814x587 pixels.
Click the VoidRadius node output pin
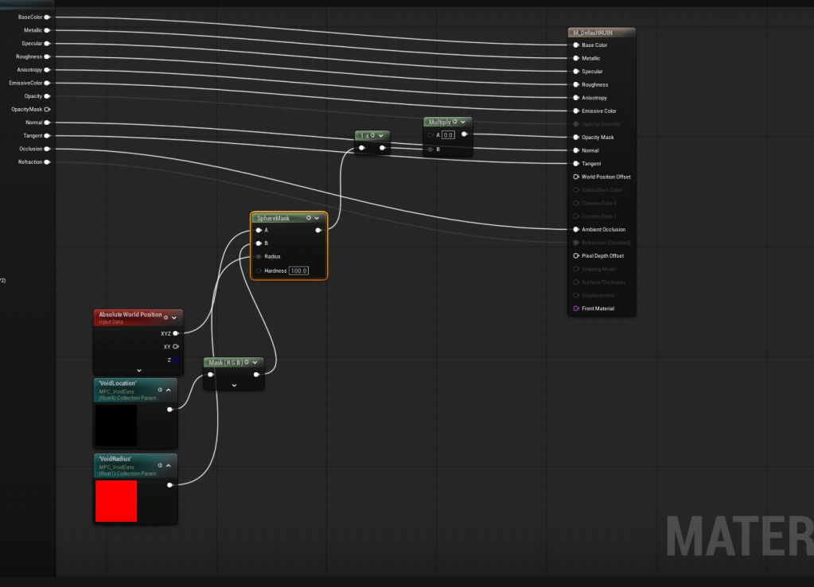click(169, 484)
